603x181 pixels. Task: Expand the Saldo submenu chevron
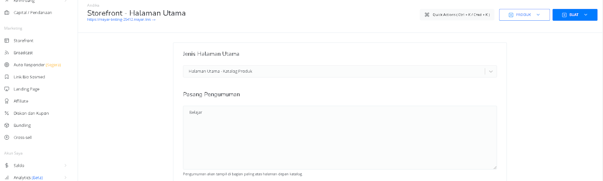tap(66, 166)
